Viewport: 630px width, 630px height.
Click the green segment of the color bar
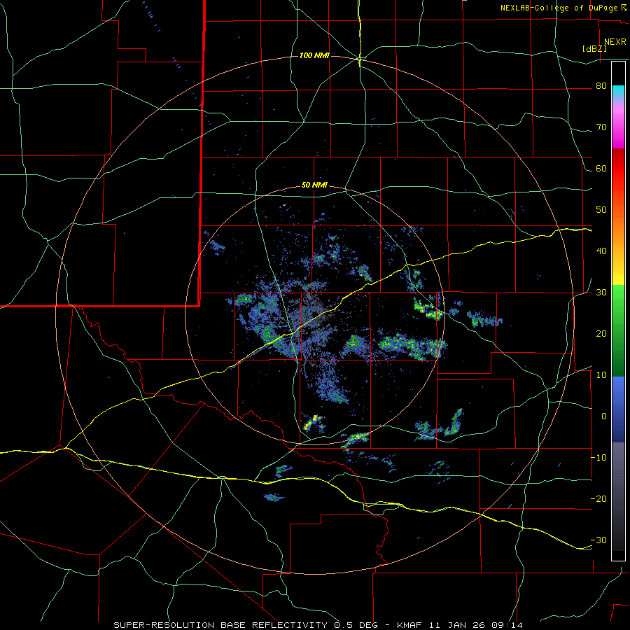(618, 330)
